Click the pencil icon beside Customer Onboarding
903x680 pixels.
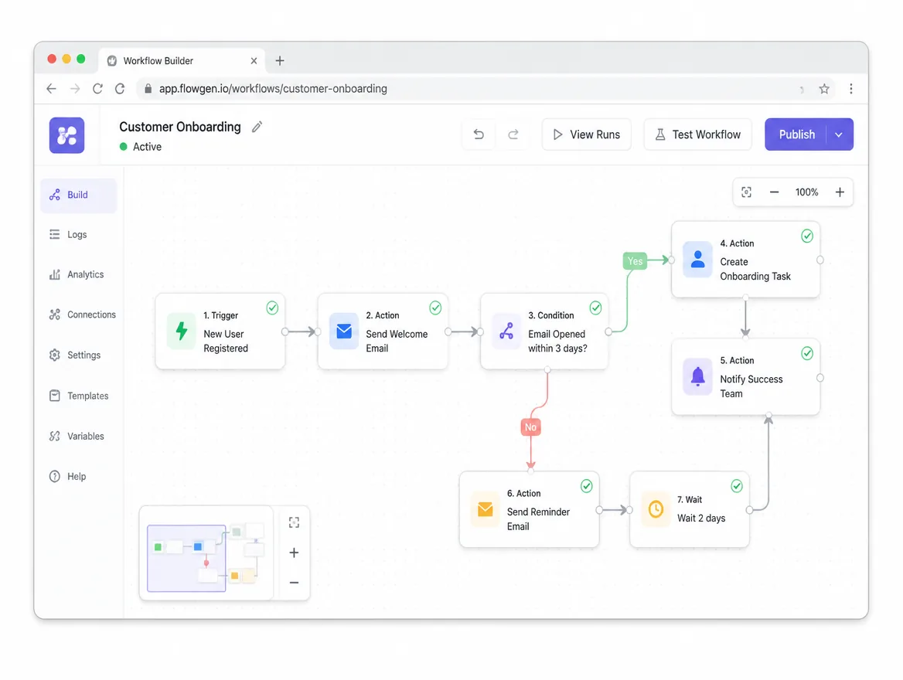(257, 127)
